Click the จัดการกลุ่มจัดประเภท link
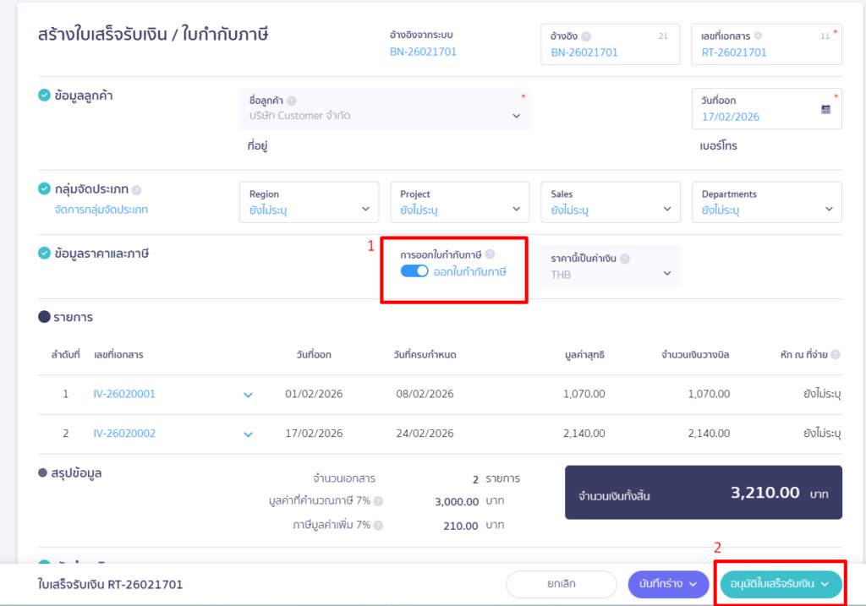This screenshot has height=606, width=866. pos(101,210)
